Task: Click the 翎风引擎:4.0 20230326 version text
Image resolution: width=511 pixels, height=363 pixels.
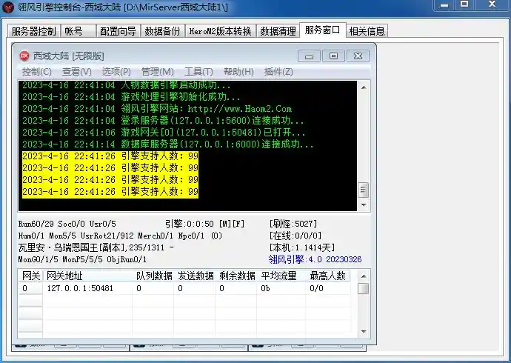Action: (315, 259)
